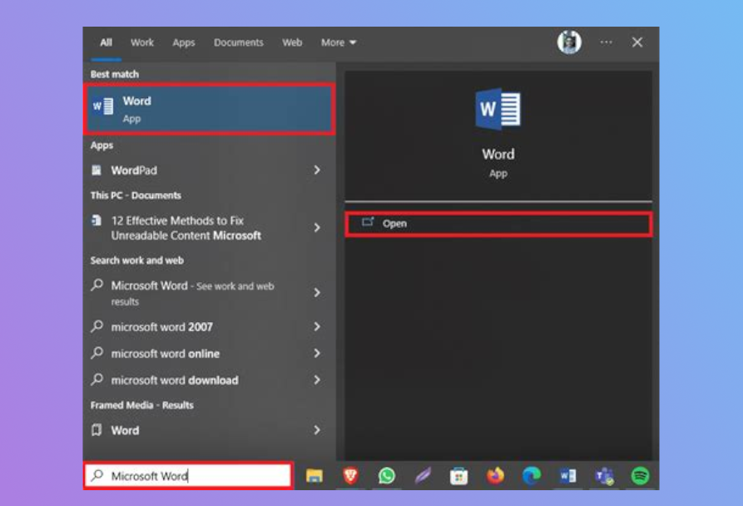
Task: Open Microsoft Teams from the taskbar
Action: (x=604, y=475)
